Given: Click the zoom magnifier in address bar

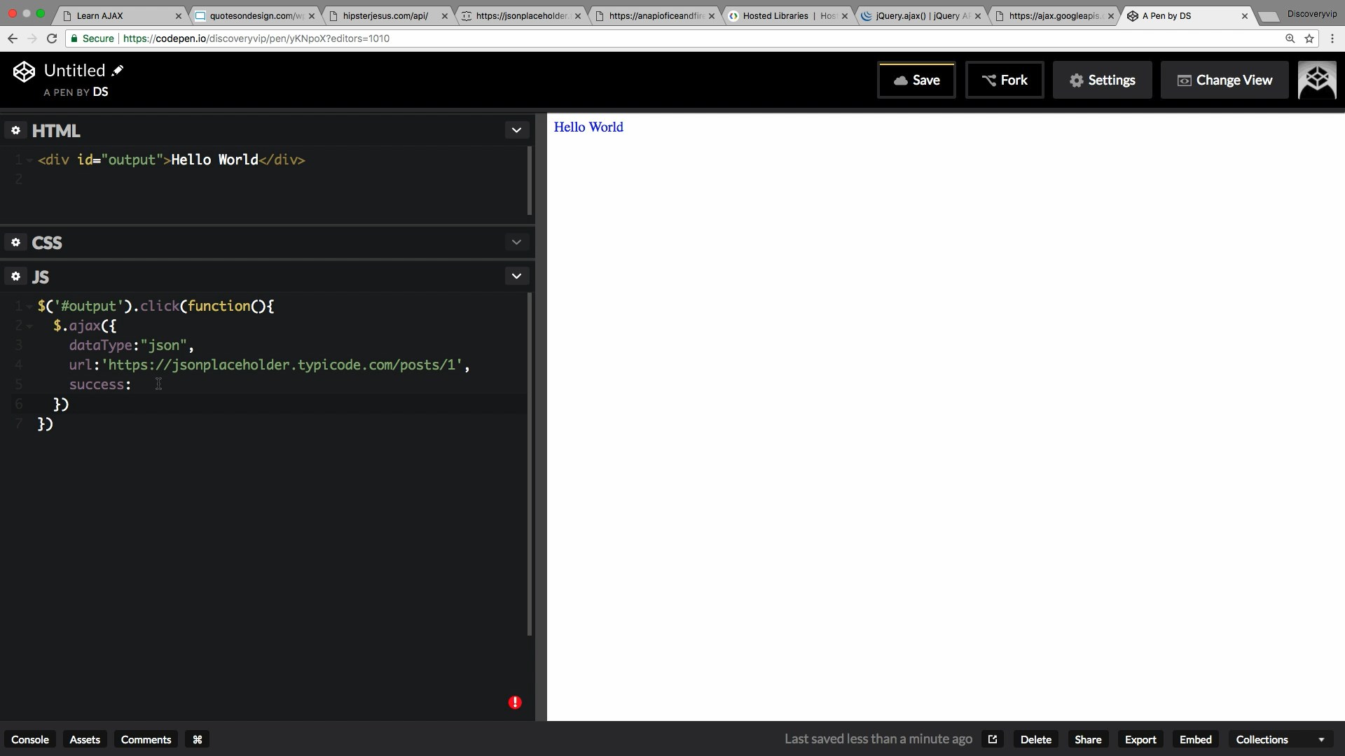Looking at the screenshot, I should click(1290, 38).
